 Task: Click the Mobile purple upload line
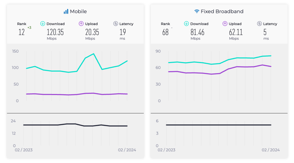point(60,94)
